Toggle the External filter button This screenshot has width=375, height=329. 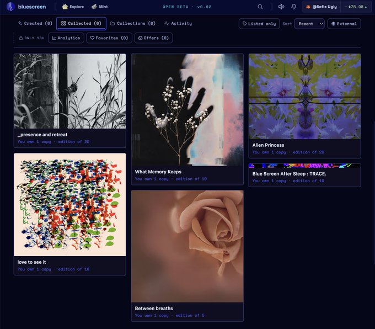(x=344, y=24)
